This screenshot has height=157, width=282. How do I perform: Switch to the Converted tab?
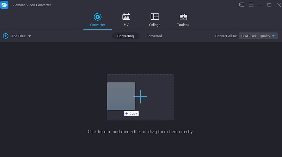[x=154, y=36]
